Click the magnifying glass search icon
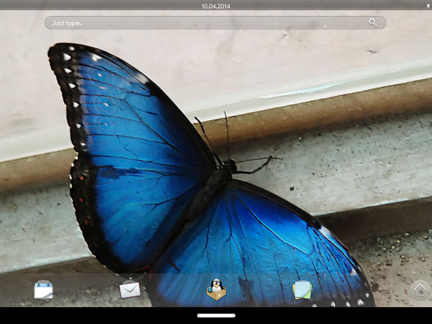 [373, 23]
